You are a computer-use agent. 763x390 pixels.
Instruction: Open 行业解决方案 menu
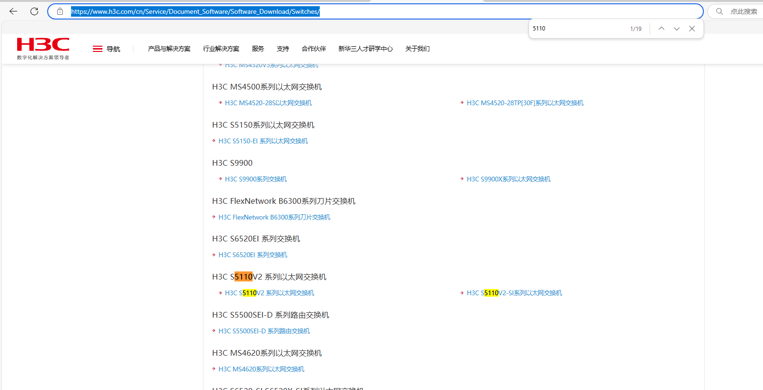tap(221, 49)
